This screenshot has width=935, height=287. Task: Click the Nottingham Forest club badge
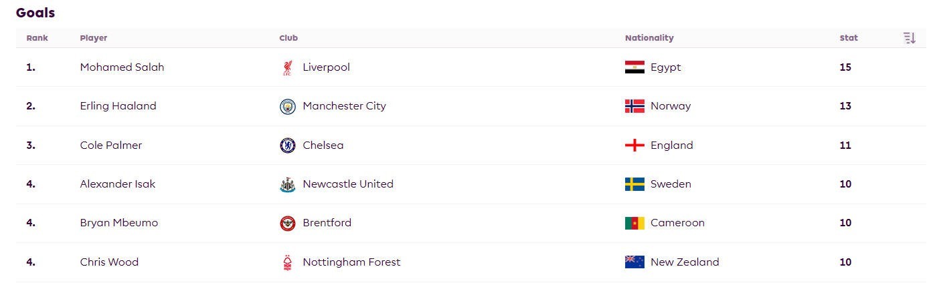point(287,262)
